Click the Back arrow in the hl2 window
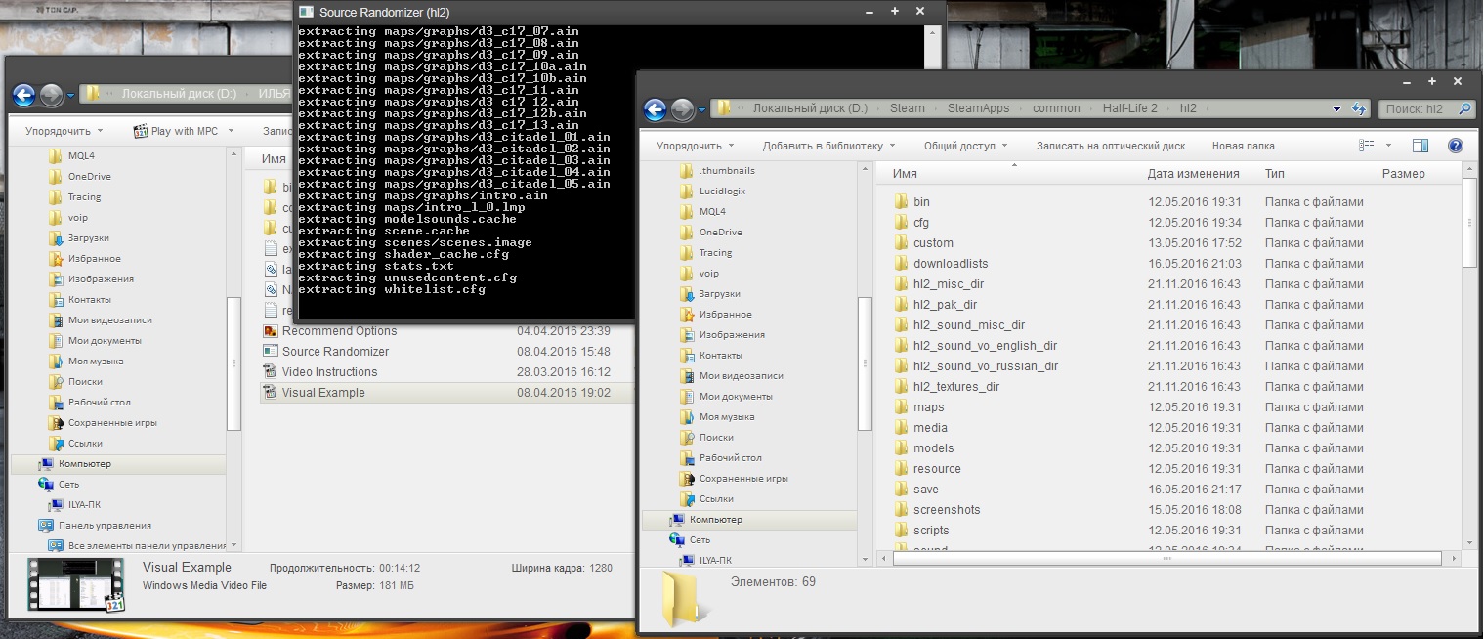The image size is (1484, 639). [656, 109]
